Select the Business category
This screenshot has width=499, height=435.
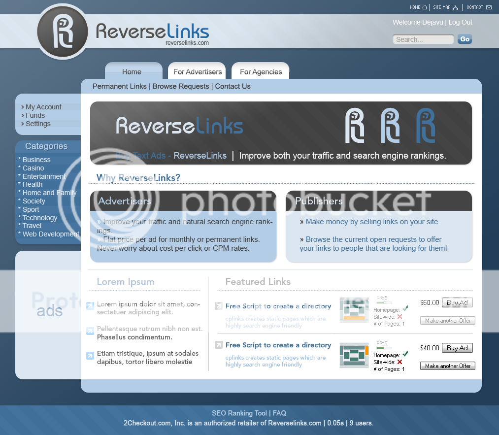tap(36, 160)
